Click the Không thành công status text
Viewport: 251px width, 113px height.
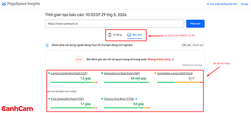(159, 59)
